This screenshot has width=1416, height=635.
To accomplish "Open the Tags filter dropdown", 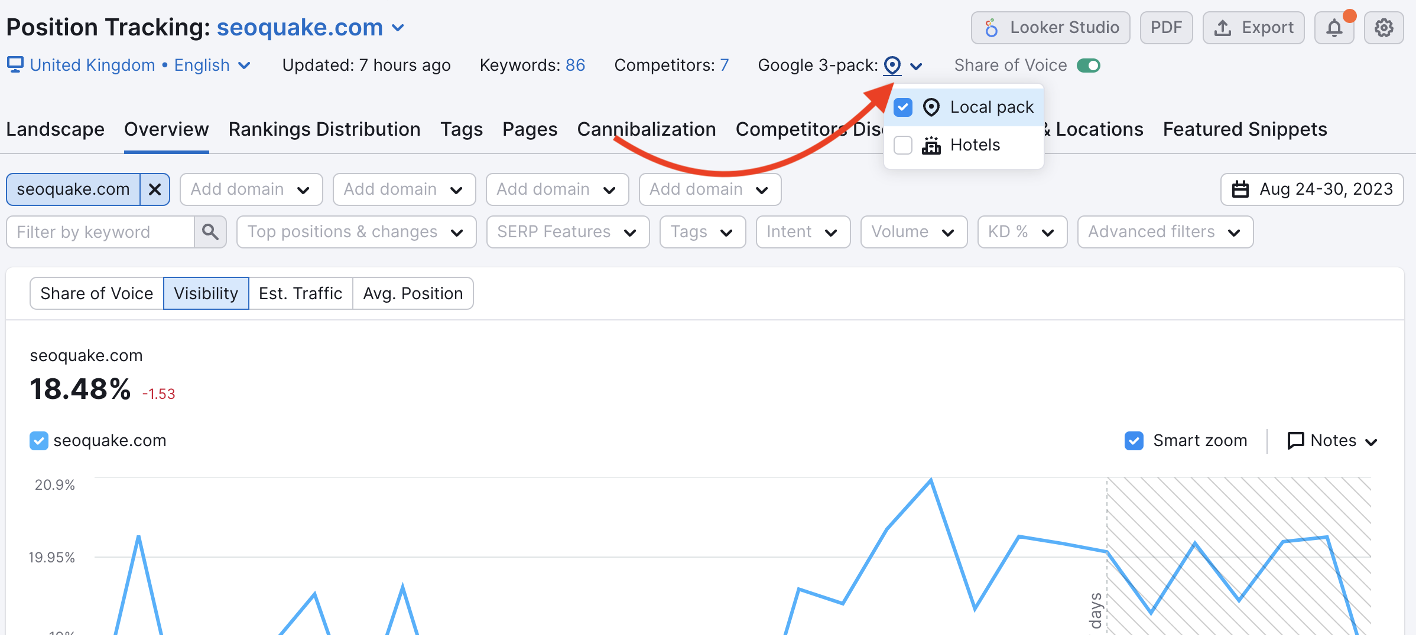I will [x=703, y=232].
